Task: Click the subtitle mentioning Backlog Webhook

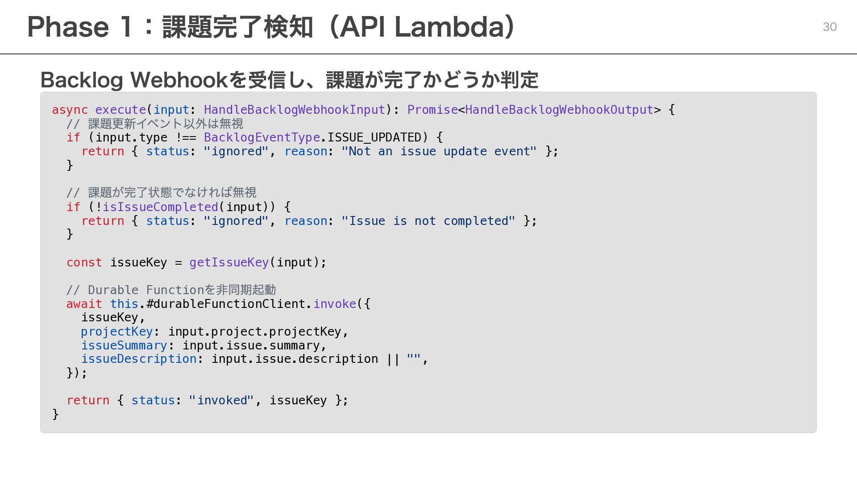Action: [289, 80]
